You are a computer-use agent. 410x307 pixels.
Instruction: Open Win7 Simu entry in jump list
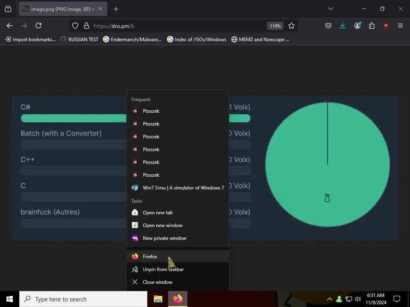178,188
